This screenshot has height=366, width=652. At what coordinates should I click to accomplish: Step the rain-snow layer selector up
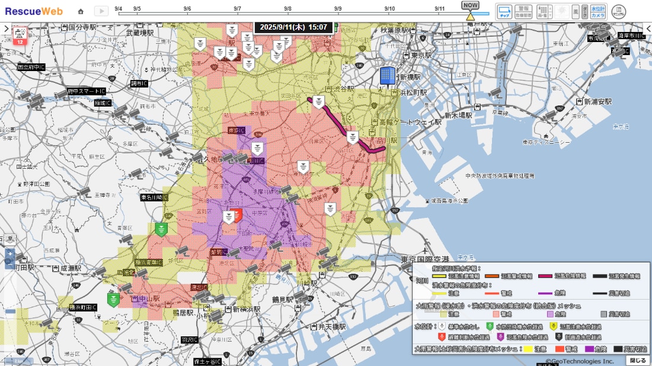pyautogui.click(x=551, y=8)
